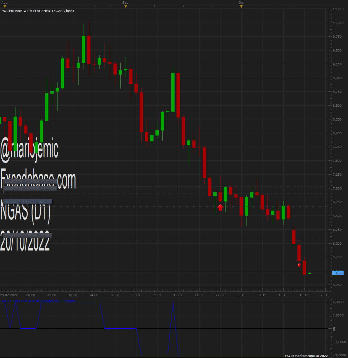Click the 2,0000 indicator axis label
Viewport: 348px width, 358px height.
(x=338, y=302)
